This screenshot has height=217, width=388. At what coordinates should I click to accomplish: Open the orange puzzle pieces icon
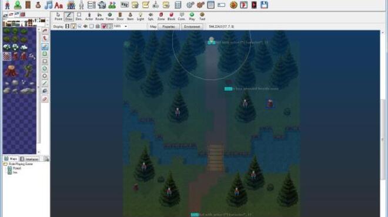[x=200, y=5]
